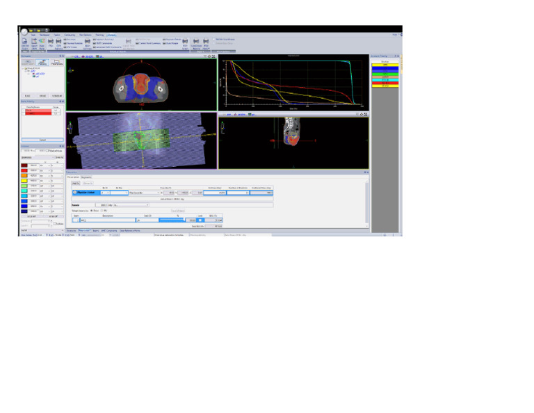This screenshot has width=534, height=413.
Task: Select the Planning button in workspace panel
Action: 42,63
